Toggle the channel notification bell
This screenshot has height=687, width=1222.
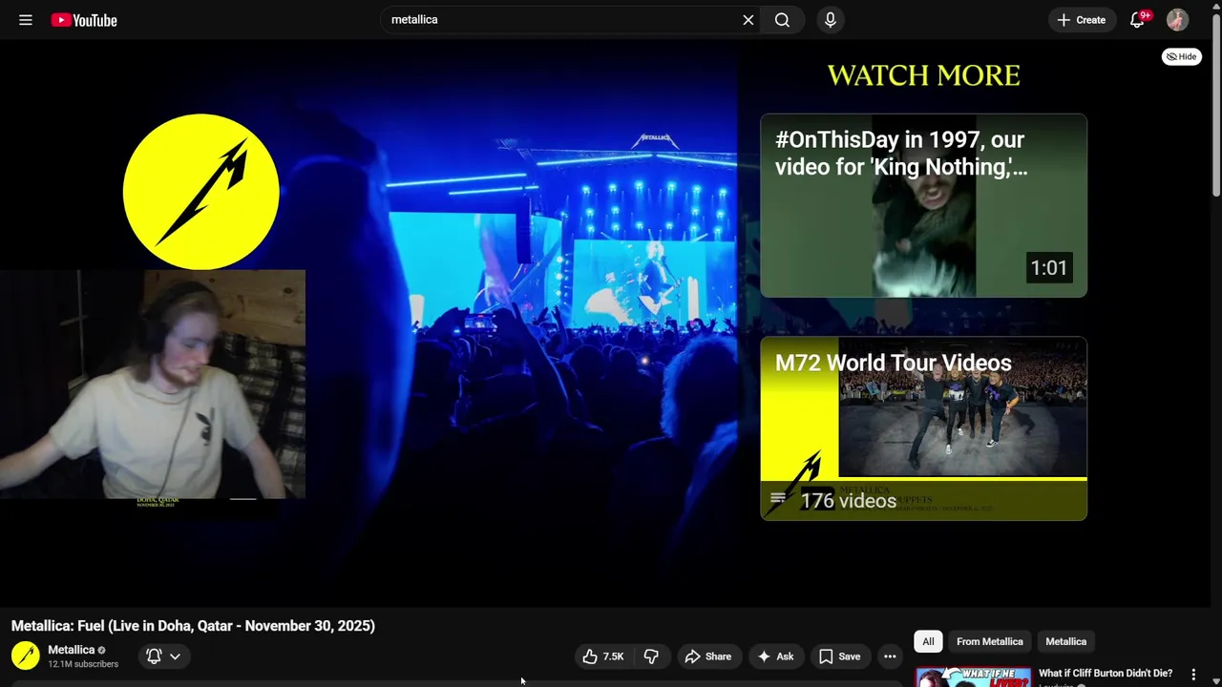pos(153,656)
